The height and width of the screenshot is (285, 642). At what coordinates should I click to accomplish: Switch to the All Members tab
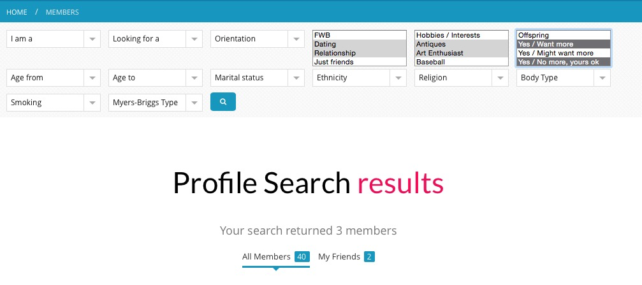coord(266,257)
